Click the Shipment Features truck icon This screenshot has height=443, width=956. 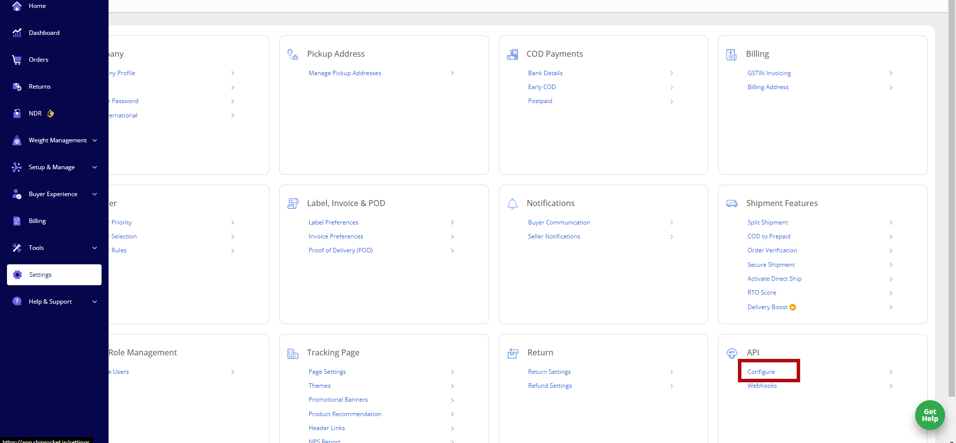coord(731,204)
